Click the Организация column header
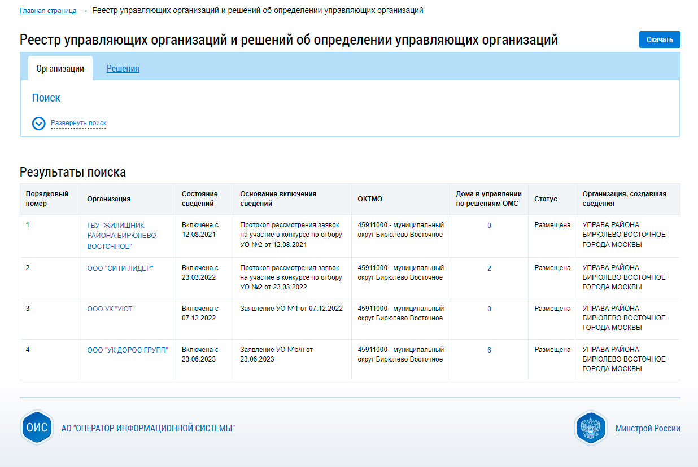The width and height of the screenshot is (698, 467). click(x=109, y=199)
